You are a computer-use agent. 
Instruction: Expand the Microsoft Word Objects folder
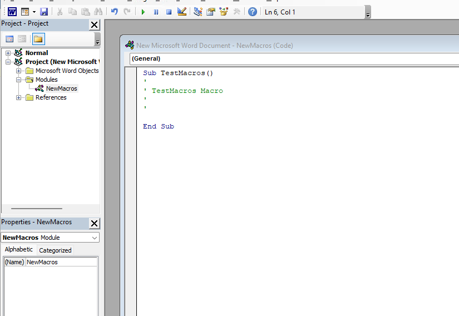(x=19, y=71)
